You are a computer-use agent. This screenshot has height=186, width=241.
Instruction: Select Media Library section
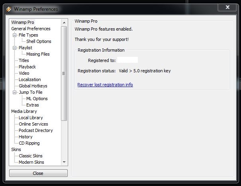click(24, 111)
